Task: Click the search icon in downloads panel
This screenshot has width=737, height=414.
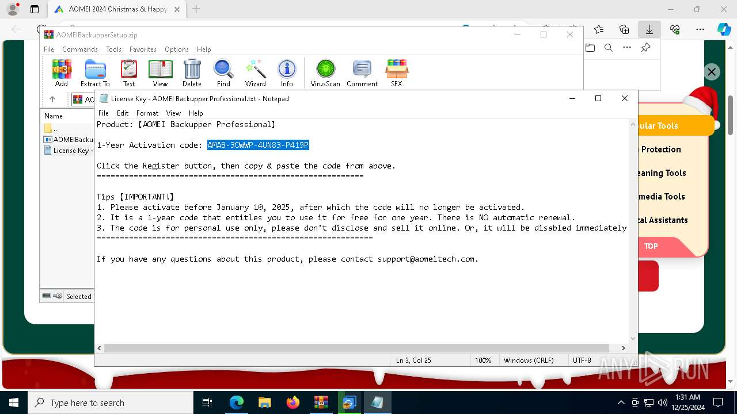Action: click(x=609, y=48)
